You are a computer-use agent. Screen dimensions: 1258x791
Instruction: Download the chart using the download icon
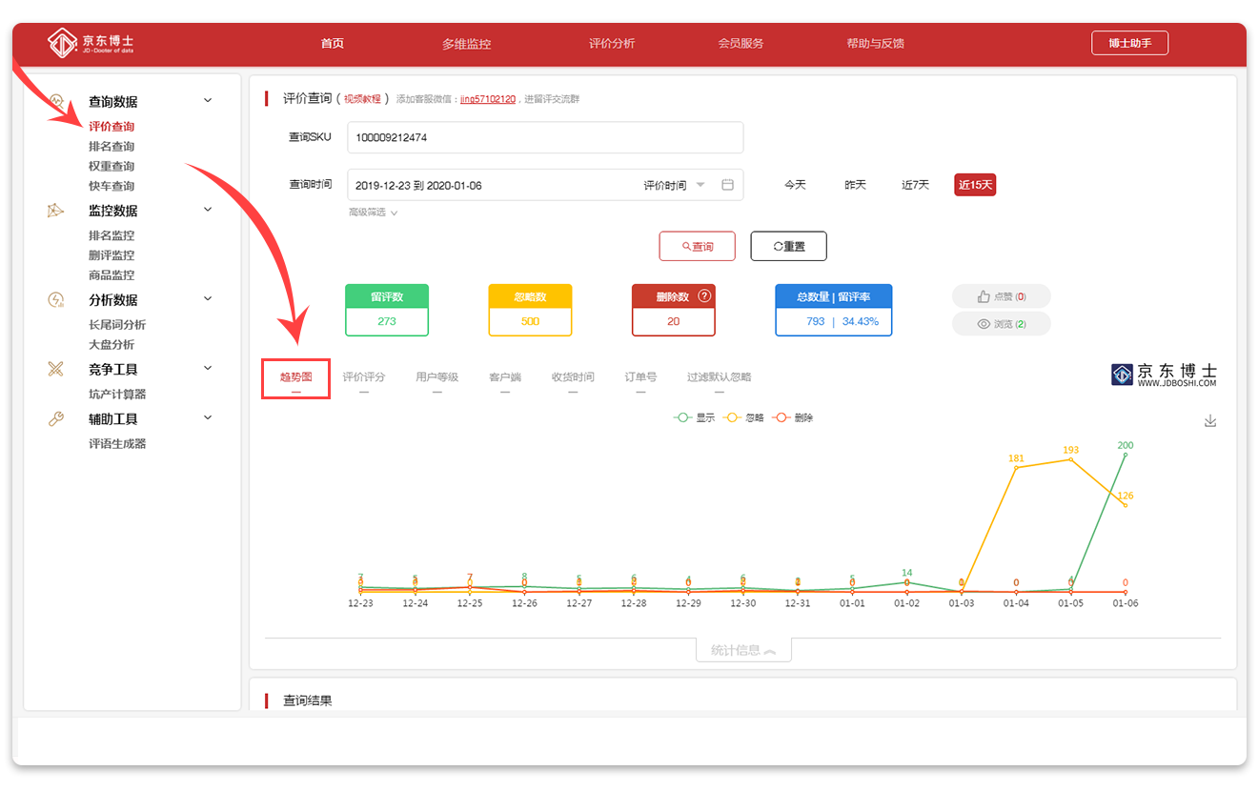coord(1210,421)
